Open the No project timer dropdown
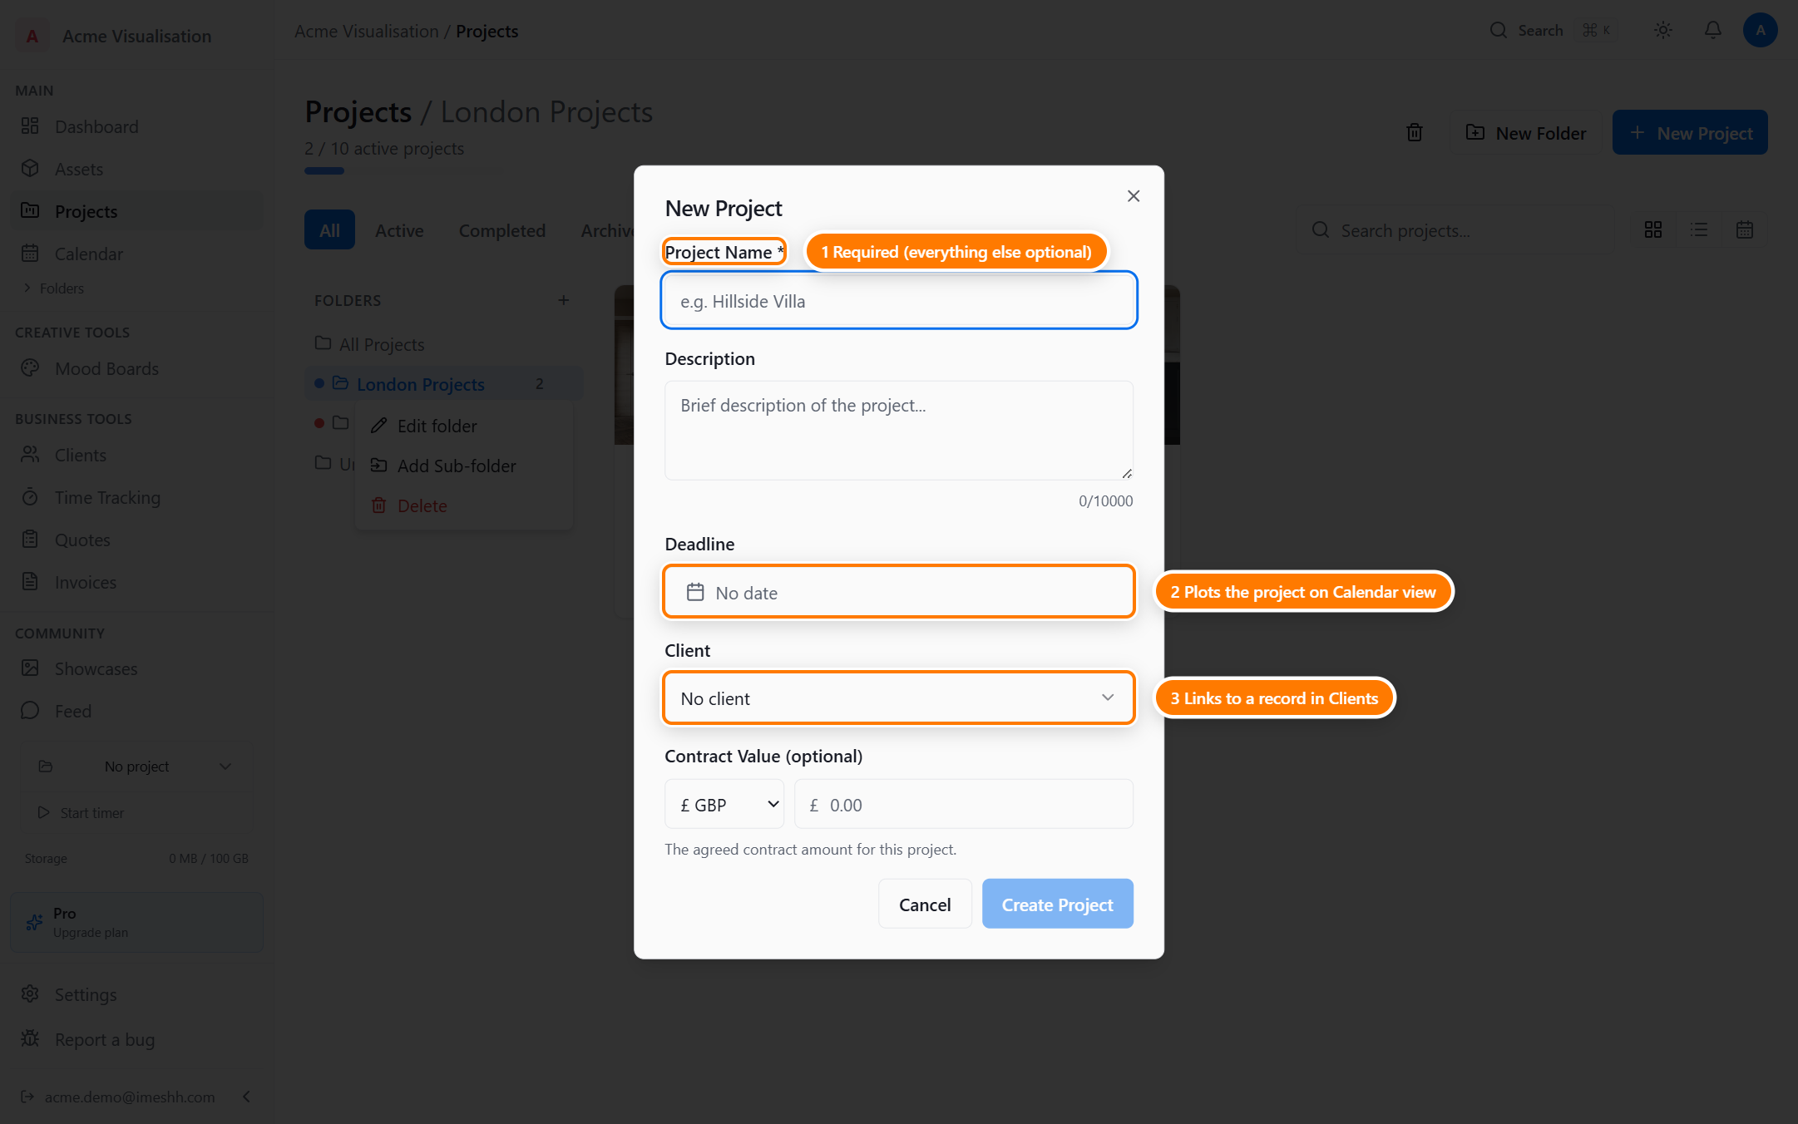Screen dimensions: 1798x1124 [x=136, y=766]
